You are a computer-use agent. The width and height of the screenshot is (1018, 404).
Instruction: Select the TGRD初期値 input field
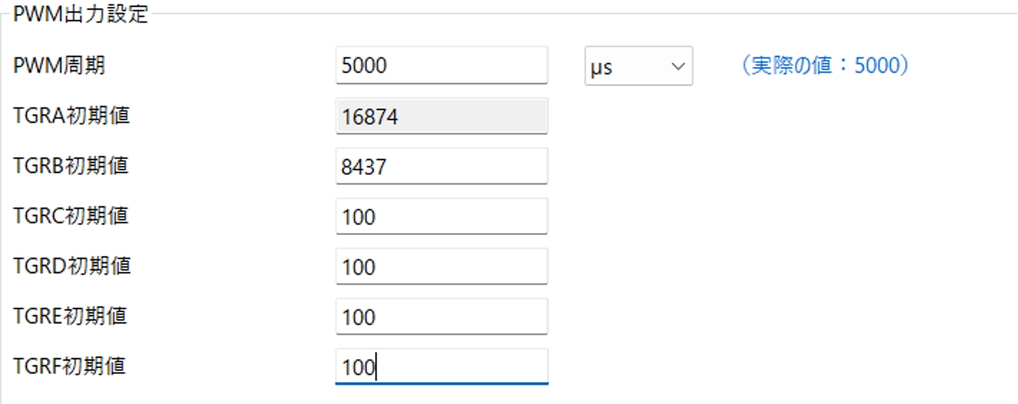(441, 267)
